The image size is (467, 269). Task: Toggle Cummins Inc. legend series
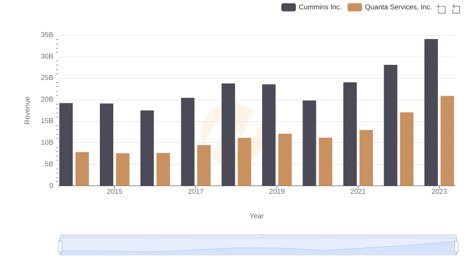pos(311,7)
